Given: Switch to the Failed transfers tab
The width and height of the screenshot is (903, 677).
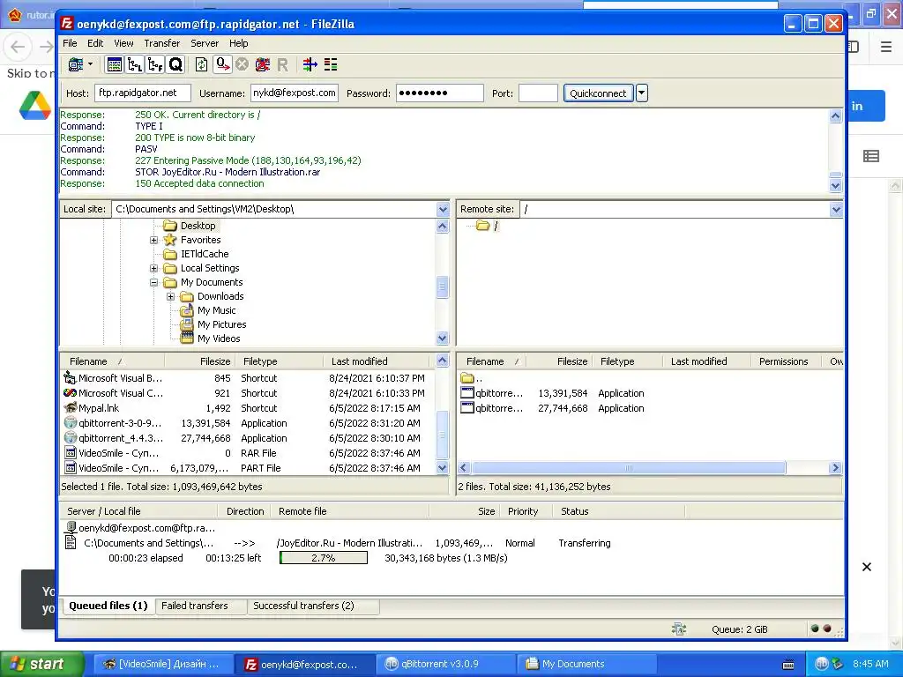Looking at the screenshot, I should click(201, 606).
